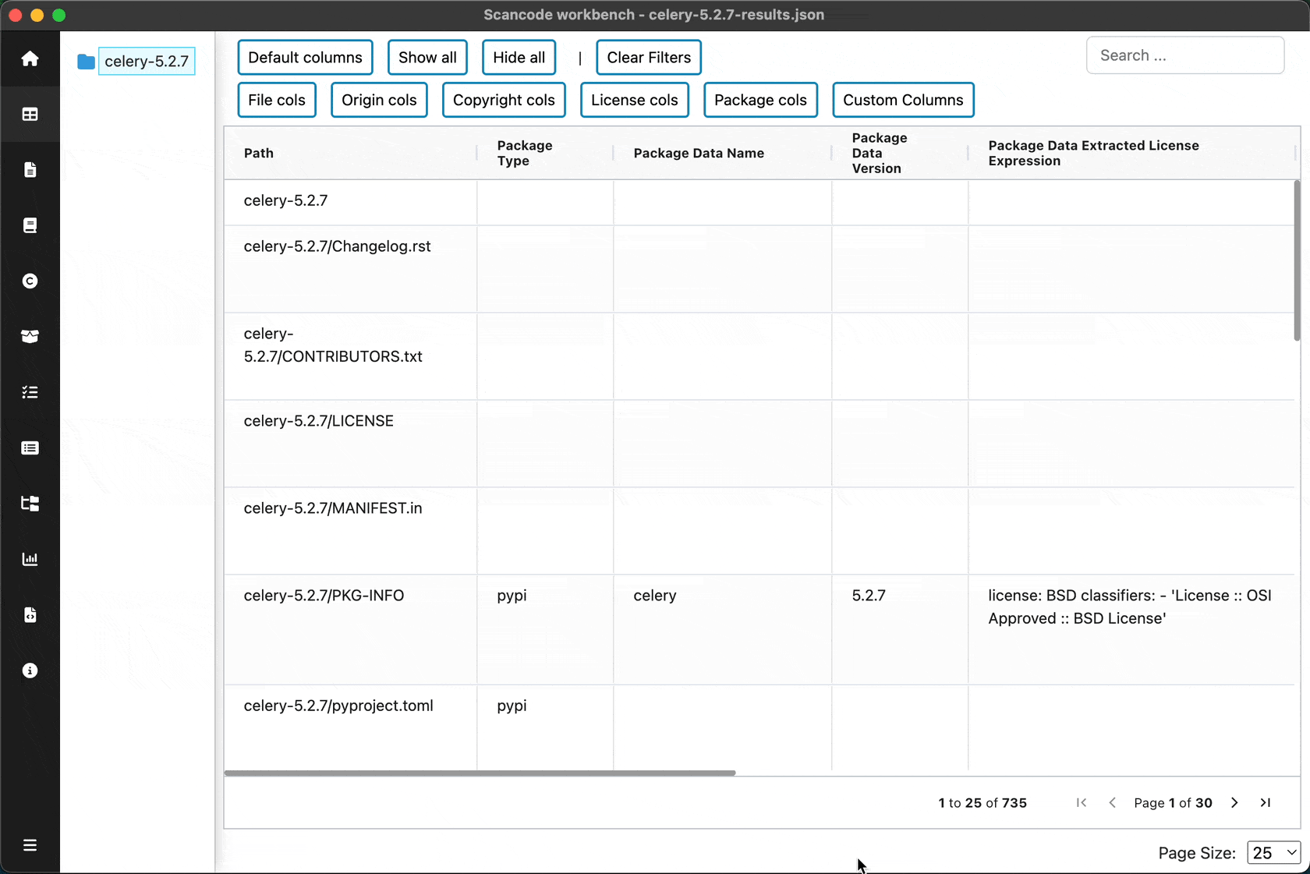Show the Package cols column group
The width and height of the screenshot is (1310, 874).
(760, 100)
